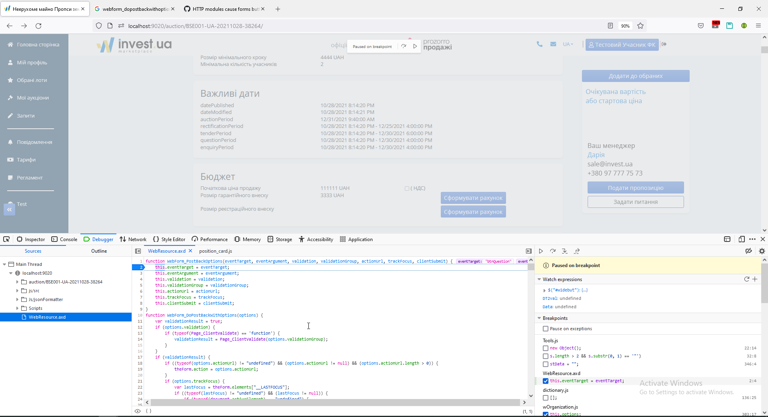Enable Pause on exceptions checkbox
This screenshot has width=768, height=417.
point(546,329)
